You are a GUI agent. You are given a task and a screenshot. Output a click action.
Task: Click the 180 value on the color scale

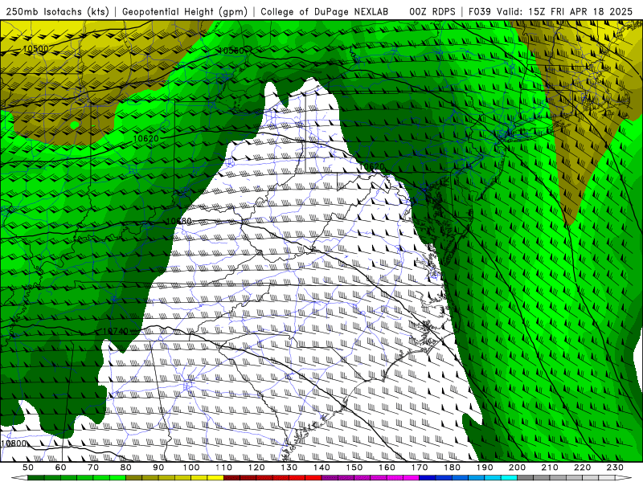coord(452,468)
